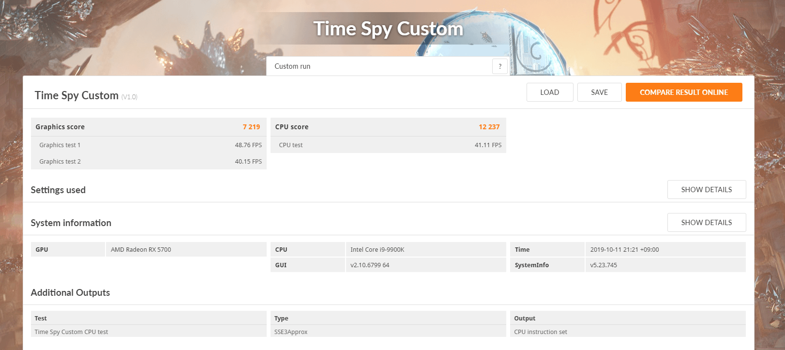
Task: Click the SSE3Approx type cell
Action: 388,332
